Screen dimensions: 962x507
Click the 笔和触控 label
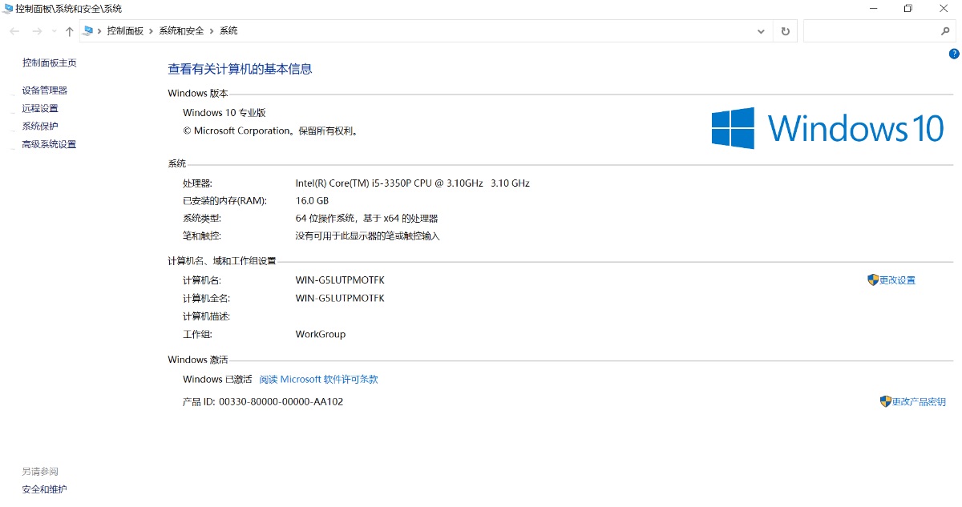pyautogui.click(x=202, y=235)
